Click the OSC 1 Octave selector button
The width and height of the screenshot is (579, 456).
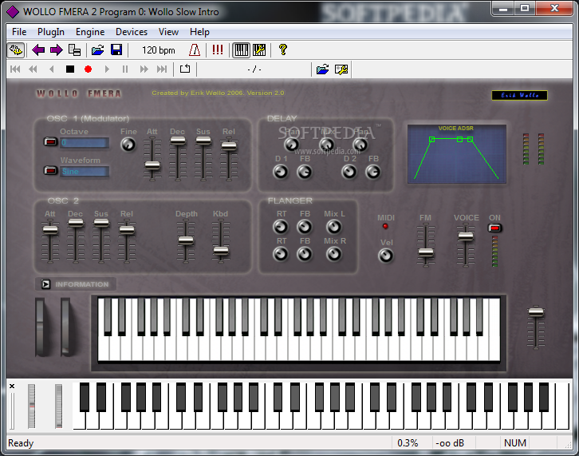pyautogui.click(x=50, y=141)
